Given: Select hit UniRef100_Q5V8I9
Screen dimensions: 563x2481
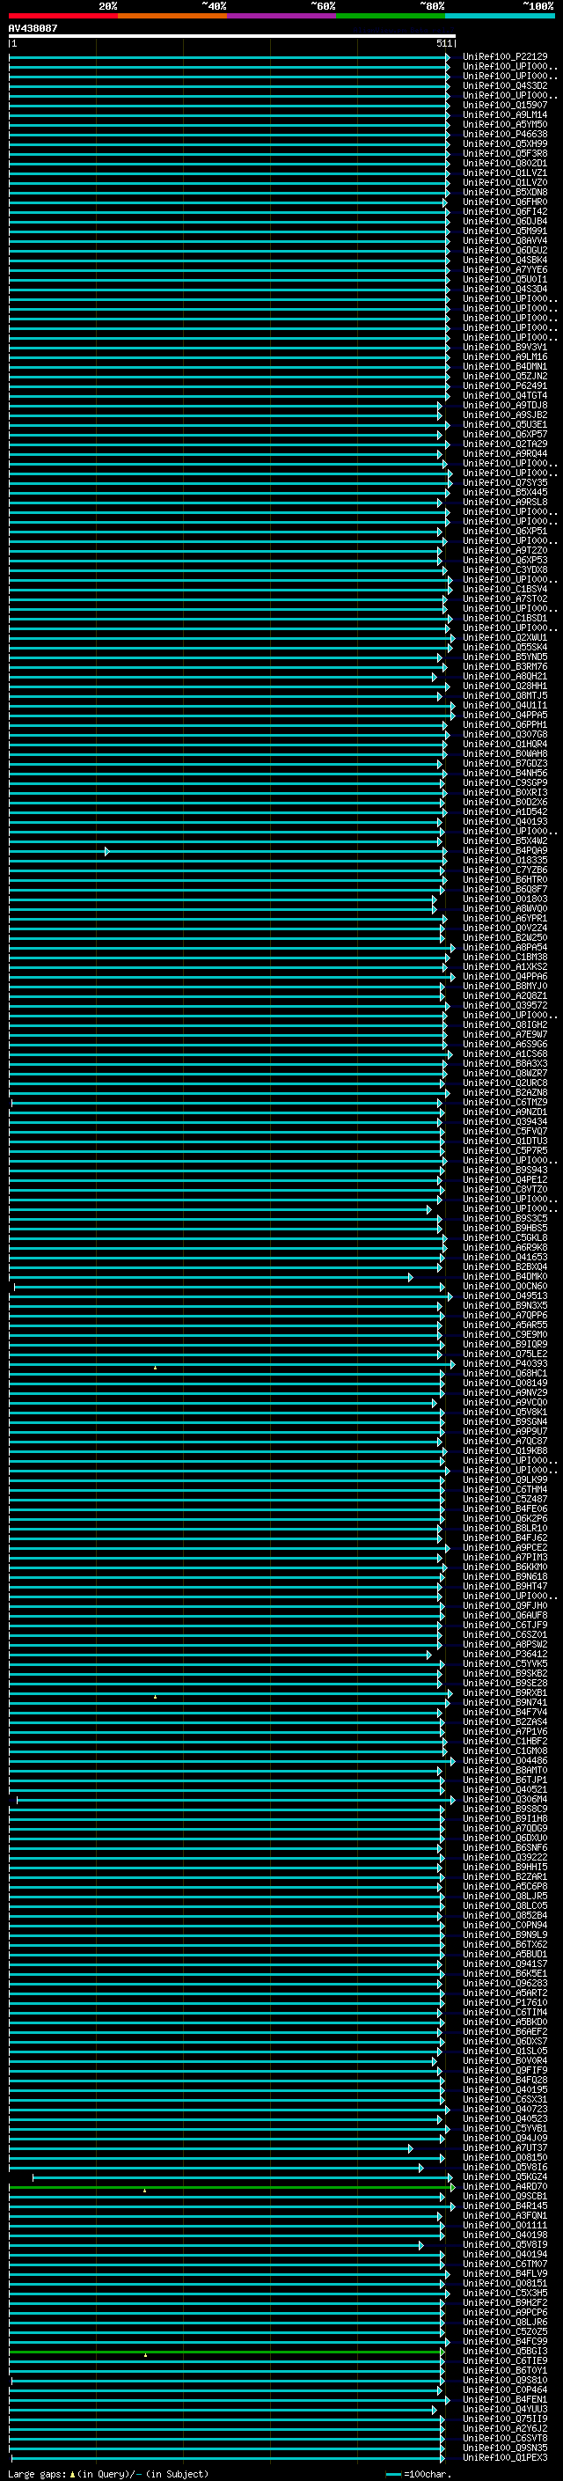Looking at the screenshot, I should (504, 2245).
